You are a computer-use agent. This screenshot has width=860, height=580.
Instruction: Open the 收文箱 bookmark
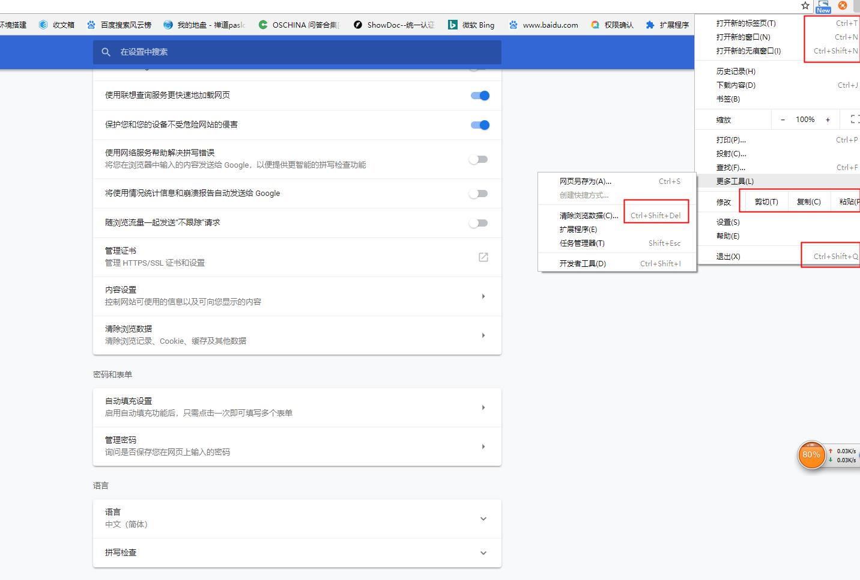(57, 25)
